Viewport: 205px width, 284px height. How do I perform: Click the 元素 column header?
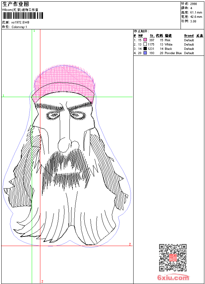tap(199, 36)
